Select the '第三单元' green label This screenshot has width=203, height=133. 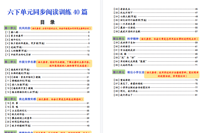10,99
